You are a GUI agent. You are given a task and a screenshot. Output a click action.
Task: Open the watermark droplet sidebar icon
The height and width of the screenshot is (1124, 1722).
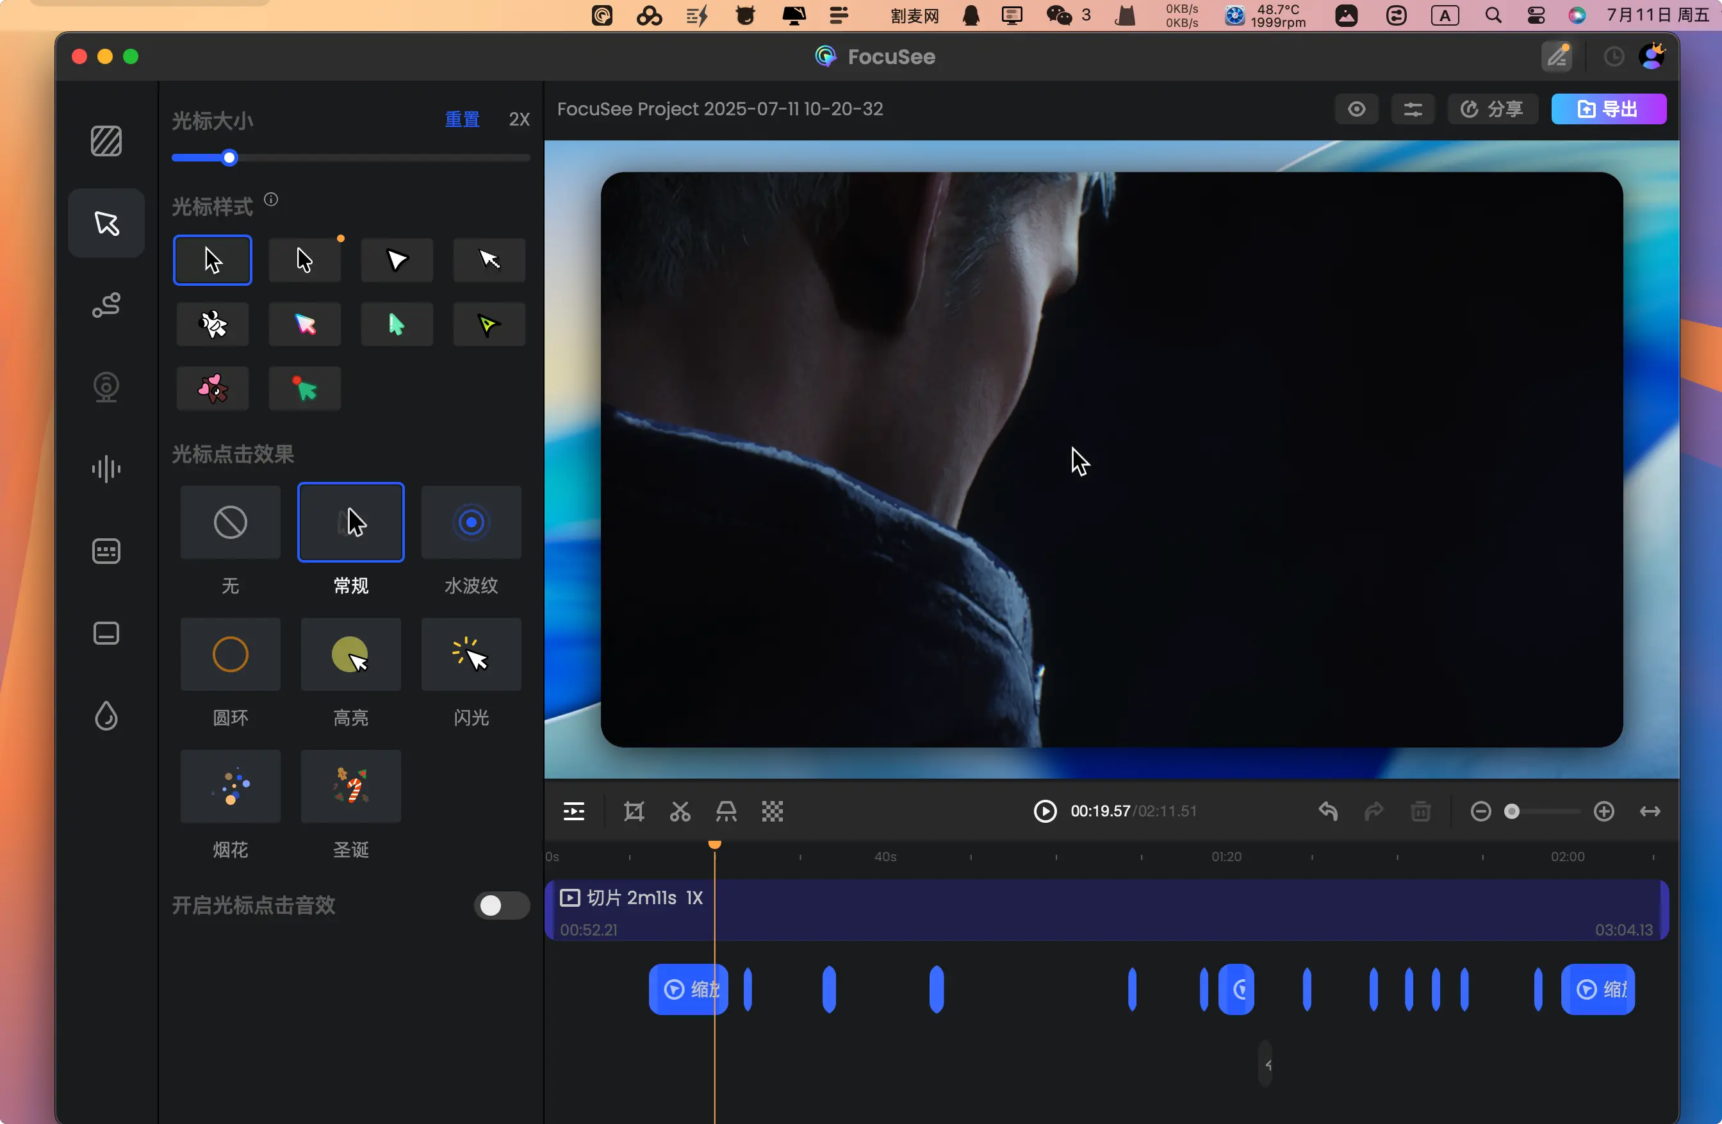tap(106, 716)
